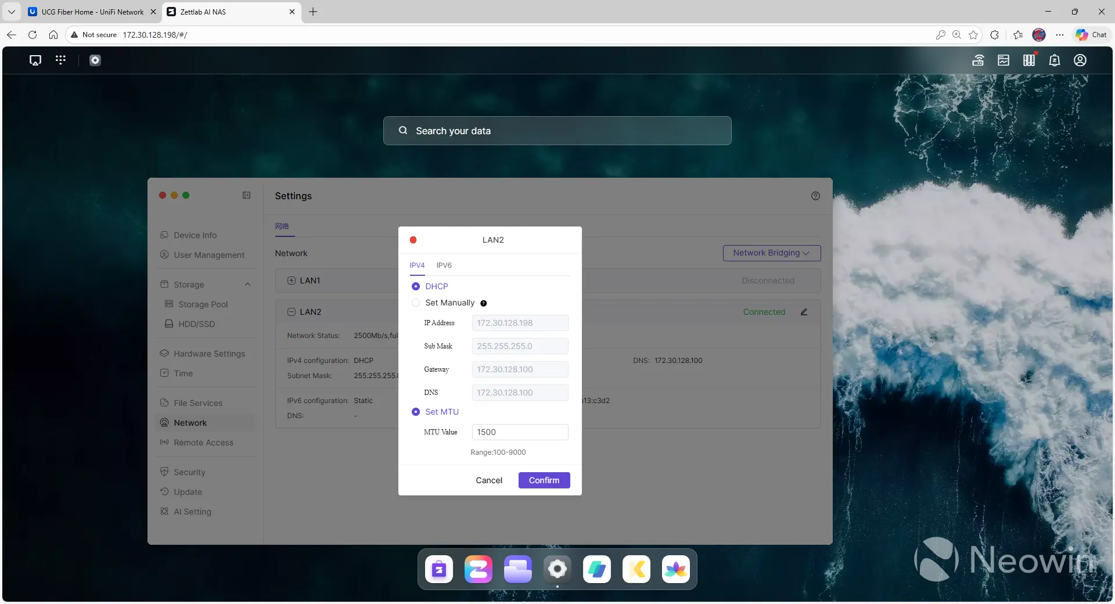1115x604 pixels.
Task: Open Storage Pool in sidebar
Action: pos(203,304)
